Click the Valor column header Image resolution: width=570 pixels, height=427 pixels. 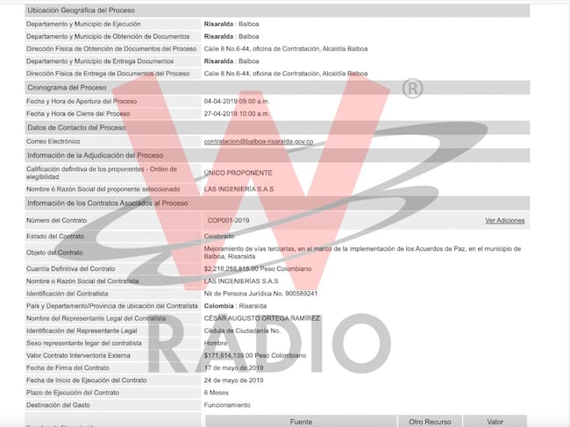495,422
